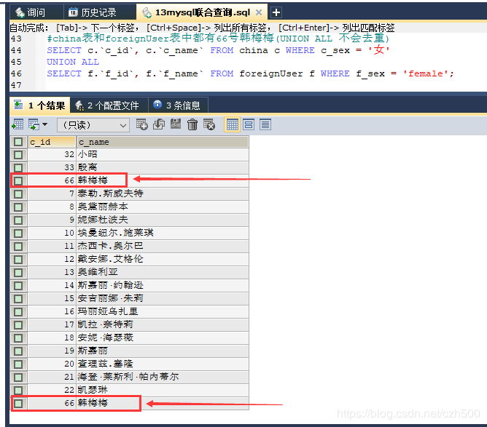Image resolution: width=487 pixels, height=427 pixels.
Task: Select the cell 海登·莱斯利·帕内蒂尔
Action: pyautogui.click(x=163, y=377)
